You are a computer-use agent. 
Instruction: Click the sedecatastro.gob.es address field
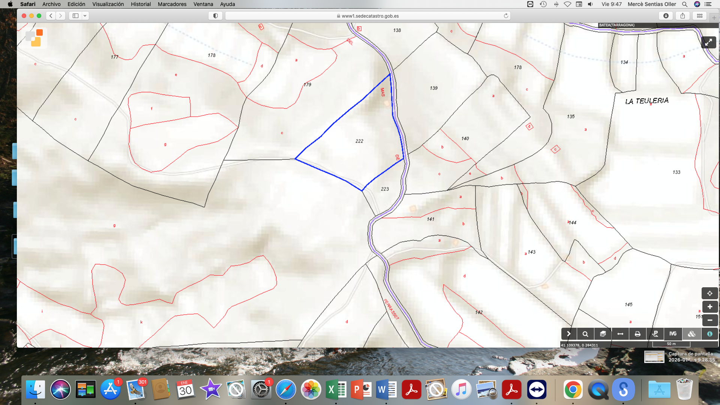coord(367,16)
